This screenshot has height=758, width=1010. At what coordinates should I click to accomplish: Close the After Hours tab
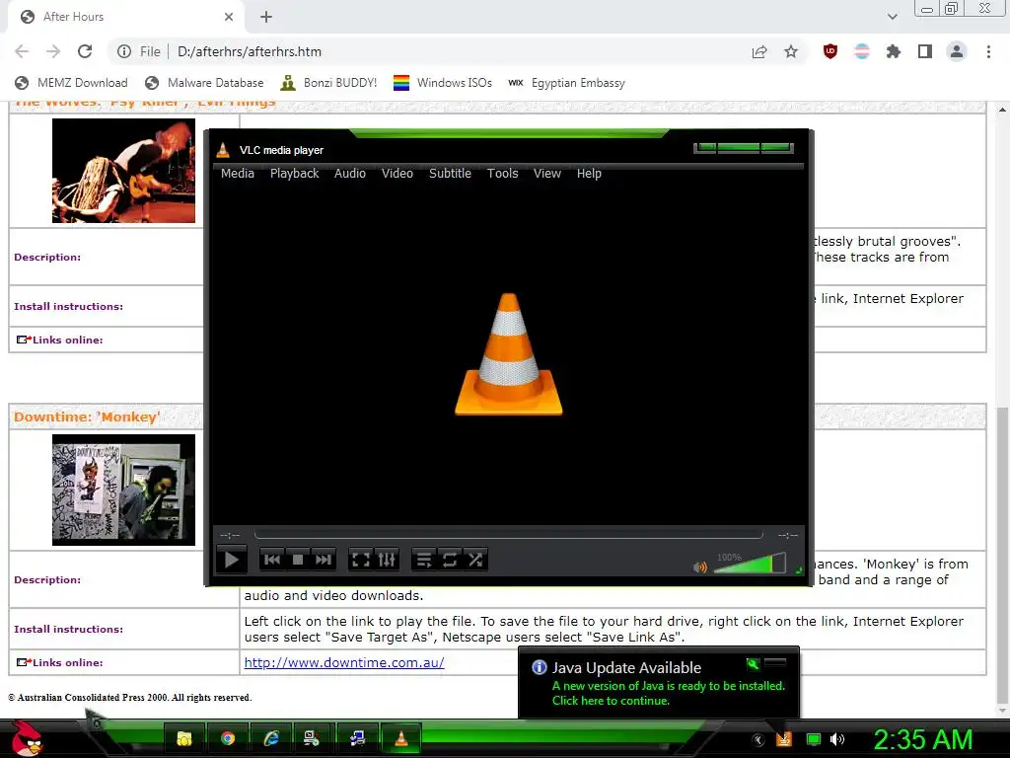click(229, 17)
